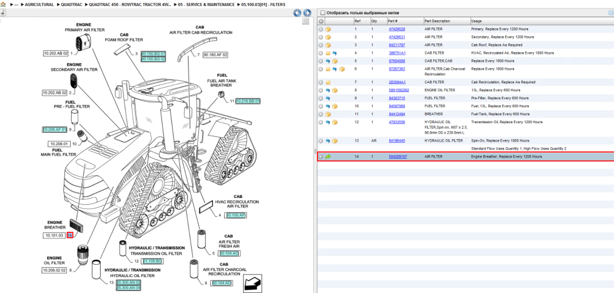Click the package icon in the 47833556 row
The height and width of the screenshot is (293, 614).
335,122
